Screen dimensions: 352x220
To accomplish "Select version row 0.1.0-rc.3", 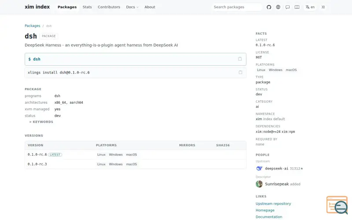I will tap(136, 164).
